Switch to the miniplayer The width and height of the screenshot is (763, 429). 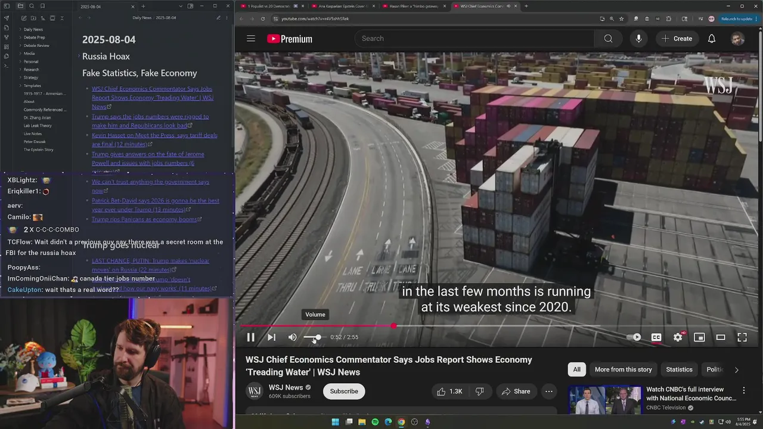point(699,337)
